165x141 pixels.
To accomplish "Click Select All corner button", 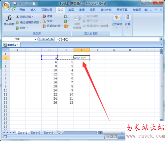I will 6,50.
